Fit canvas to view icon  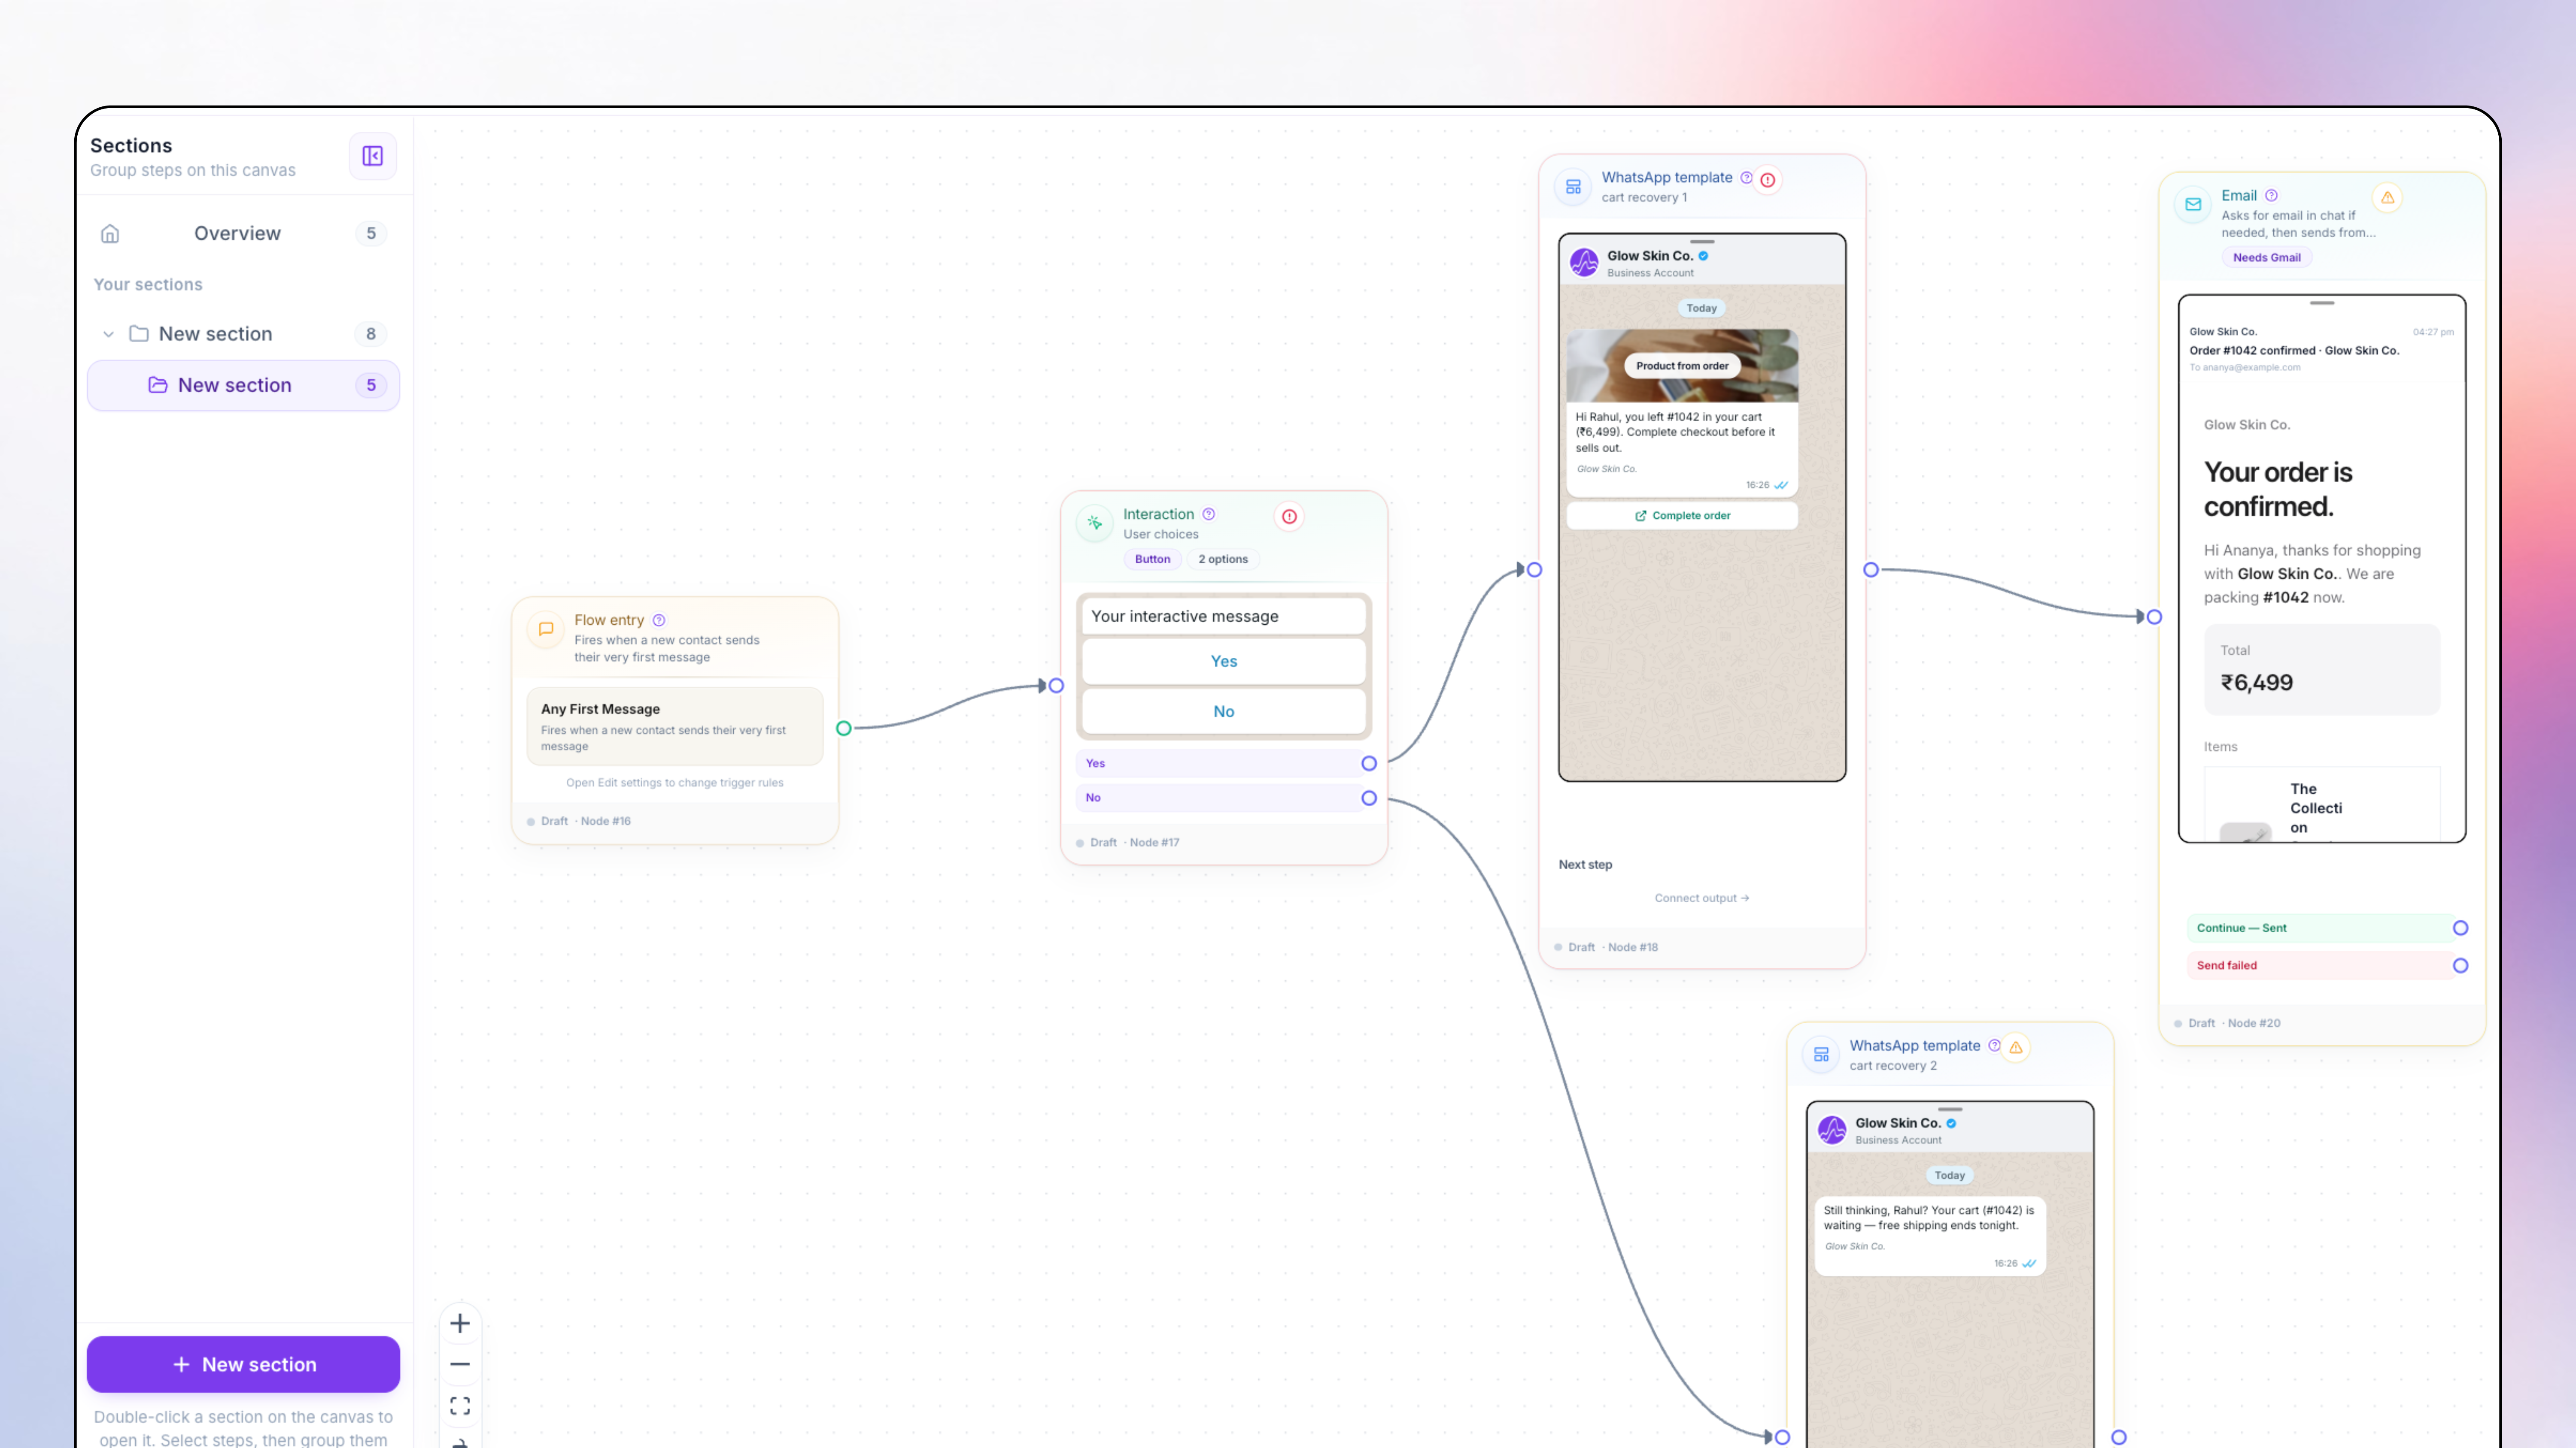(x=460, y=1406)
